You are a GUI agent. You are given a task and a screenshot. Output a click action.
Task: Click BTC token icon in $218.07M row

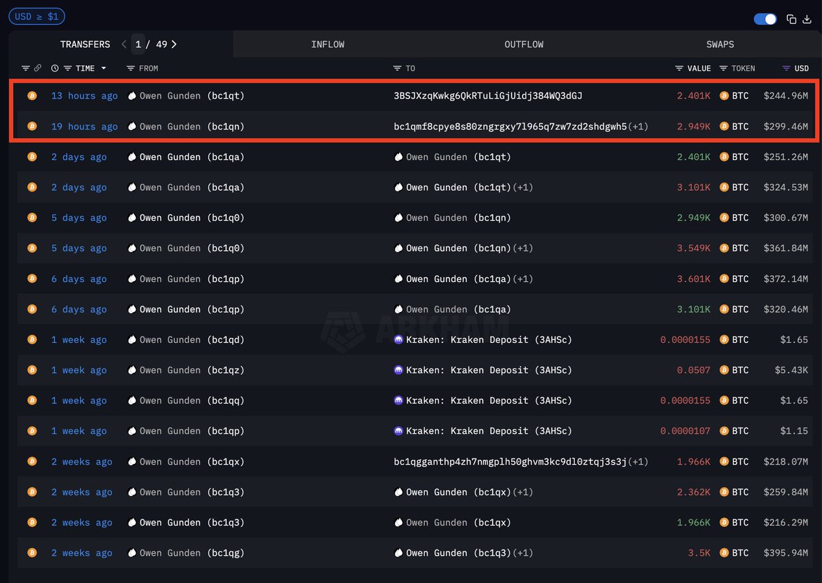click(x=724, y=462)
